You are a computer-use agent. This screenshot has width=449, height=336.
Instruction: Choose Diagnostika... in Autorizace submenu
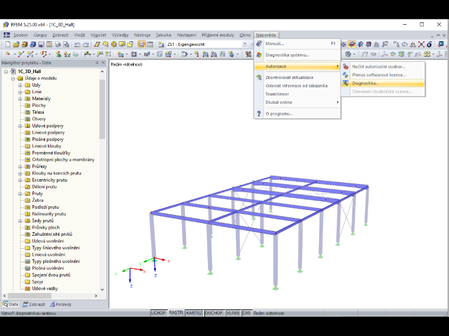(383, 84)
